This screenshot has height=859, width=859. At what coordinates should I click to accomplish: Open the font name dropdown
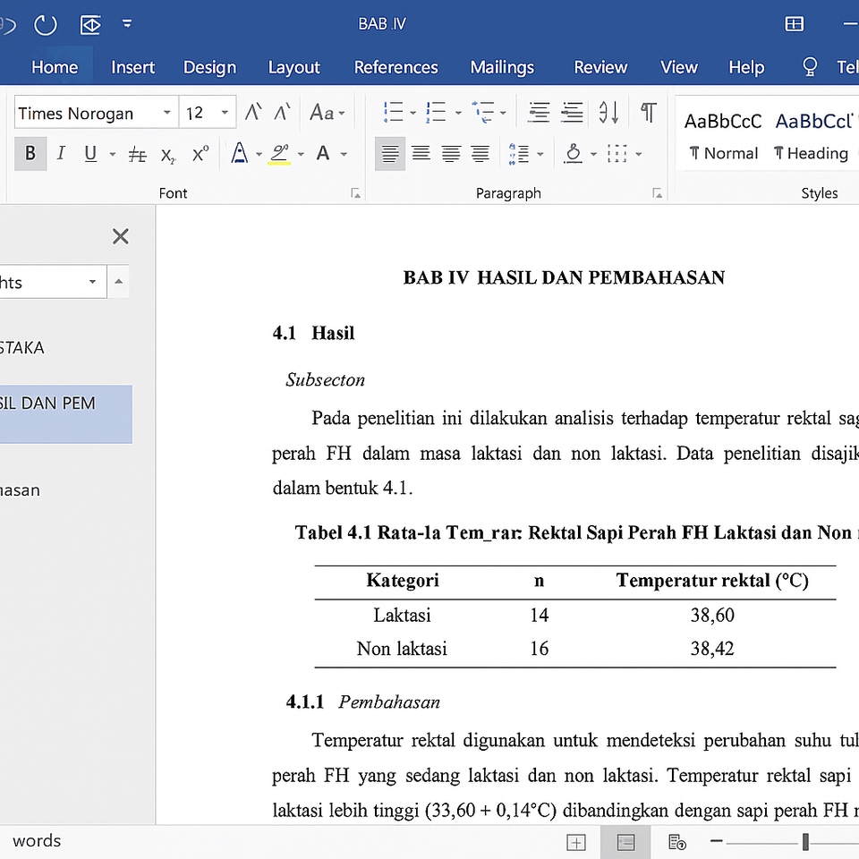[167, 113]
